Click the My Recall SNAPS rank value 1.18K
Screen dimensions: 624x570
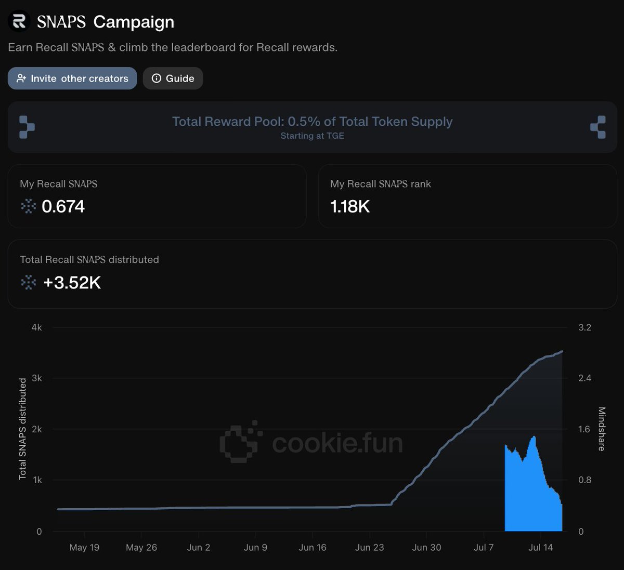[x=350, y=207]
